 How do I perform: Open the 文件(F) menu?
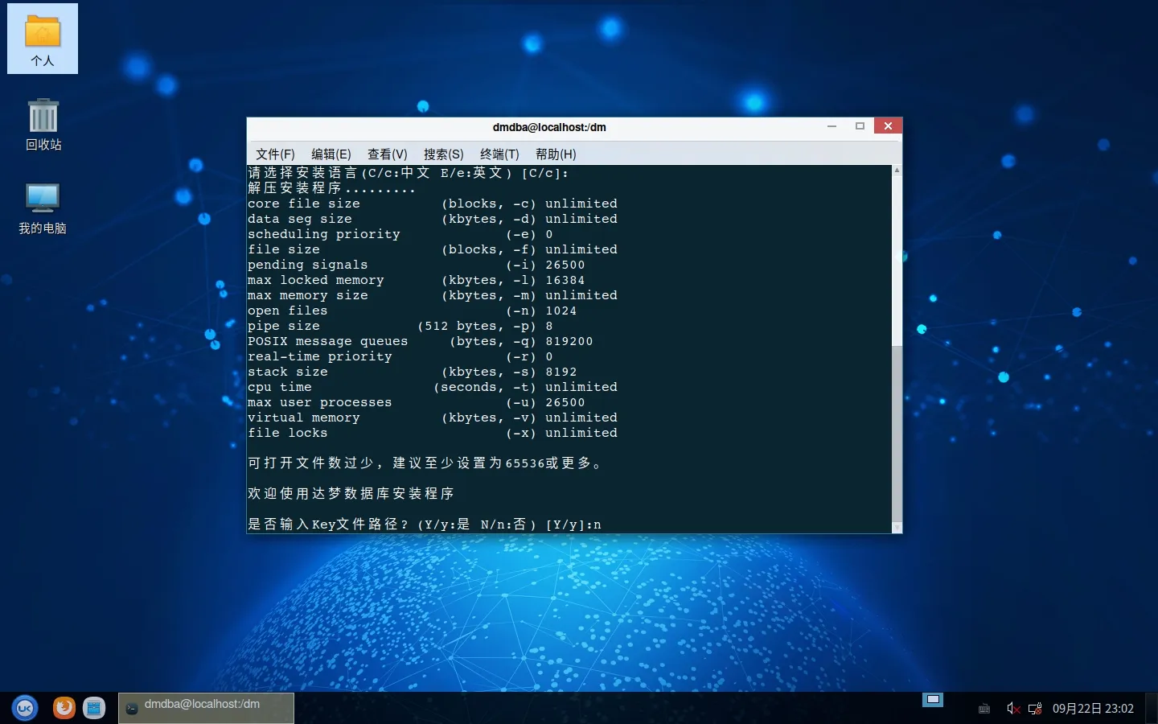275,154
